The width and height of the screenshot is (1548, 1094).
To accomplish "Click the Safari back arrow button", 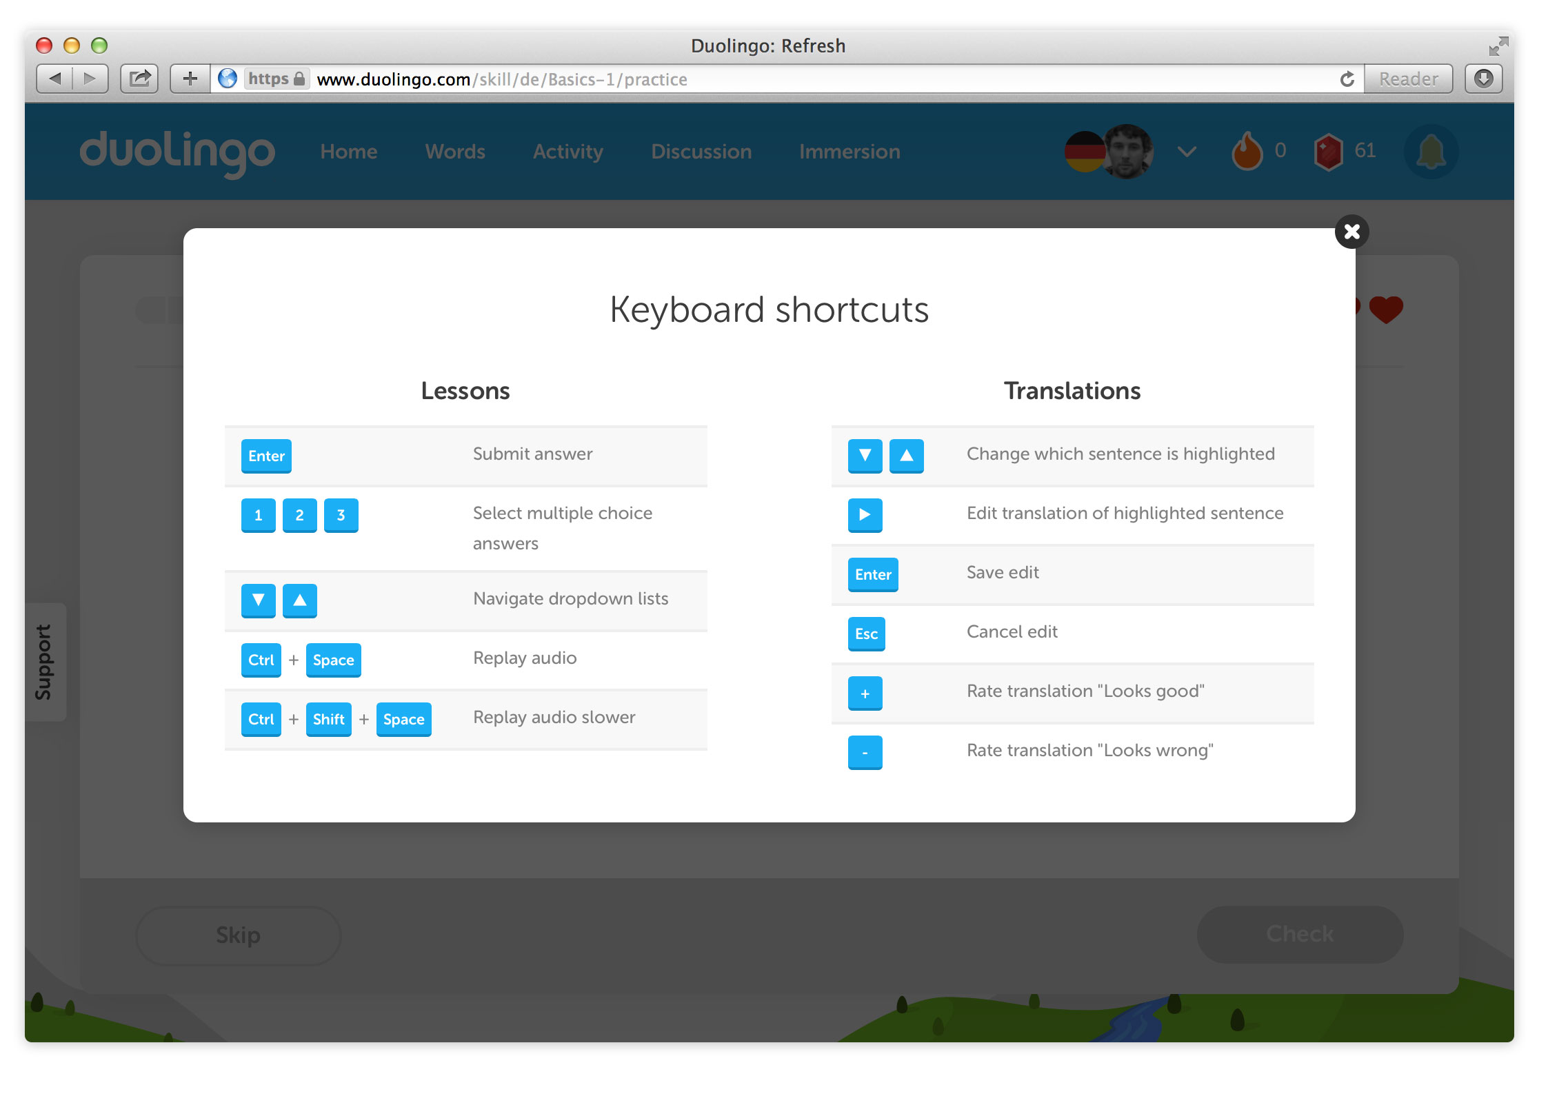I will [x=54, y=79].
